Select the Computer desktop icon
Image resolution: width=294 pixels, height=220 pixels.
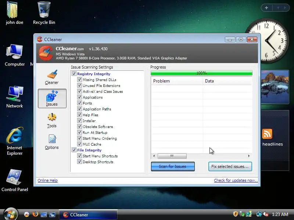pyautogui.click(x=15, y=55)
